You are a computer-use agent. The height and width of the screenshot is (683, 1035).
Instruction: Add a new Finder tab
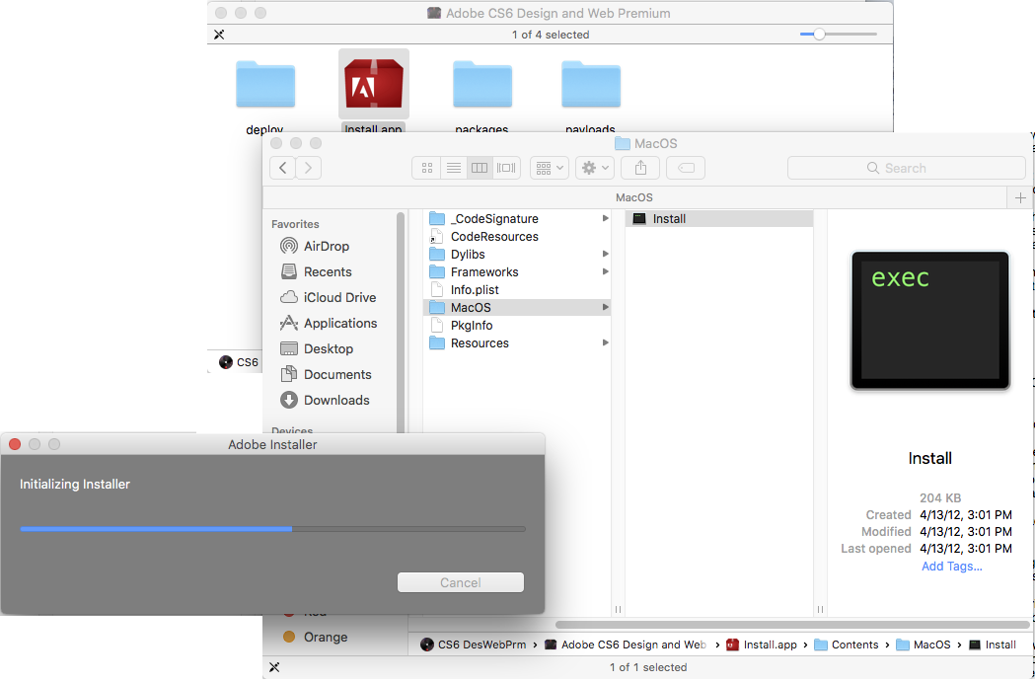(1020, 197)
